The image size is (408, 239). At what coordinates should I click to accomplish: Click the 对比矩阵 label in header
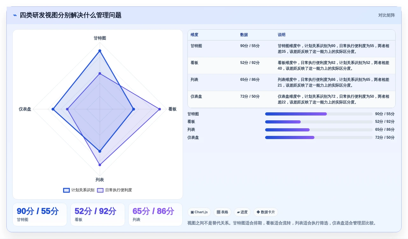[x=386, y=15]
